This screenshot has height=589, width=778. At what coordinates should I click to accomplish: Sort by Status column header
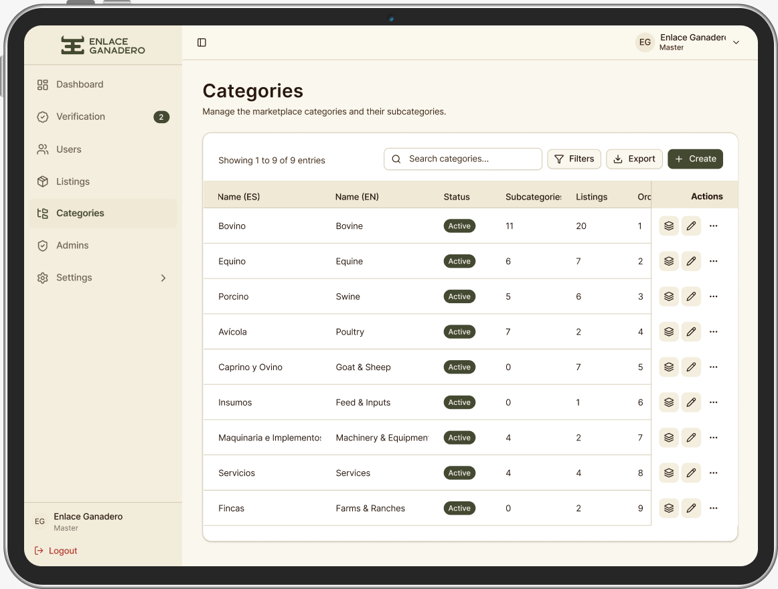pyautogui.click(x=457, y=197)
